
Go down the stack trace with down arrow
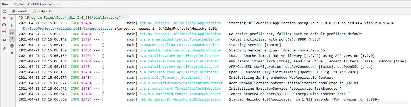12,25
